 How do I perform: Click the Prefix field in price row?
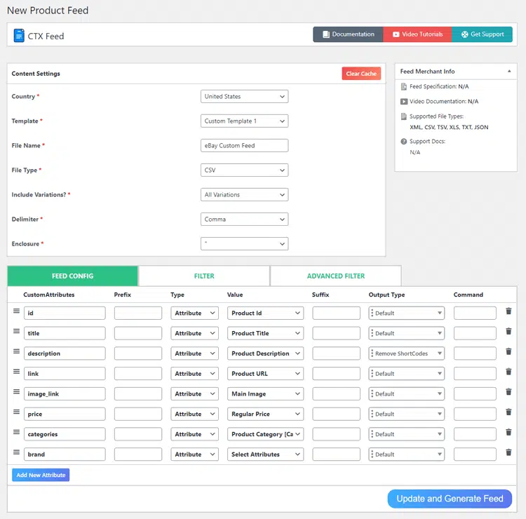click(x=138, y=414)
